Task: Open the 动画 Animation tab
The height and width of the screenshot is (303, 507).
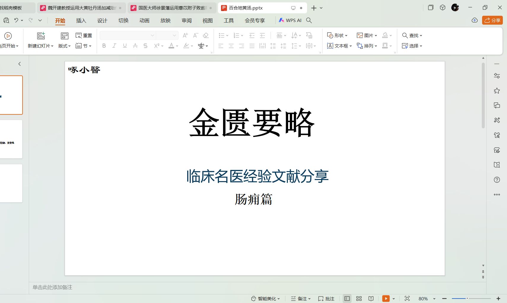Action: [x=144, y=20]
